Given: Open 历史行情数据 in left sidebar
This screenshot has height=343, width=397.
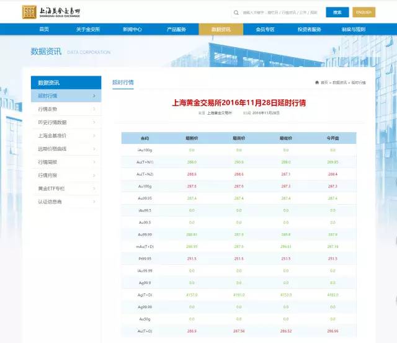Looking at the screenshot, I should (x=66, y=122).
